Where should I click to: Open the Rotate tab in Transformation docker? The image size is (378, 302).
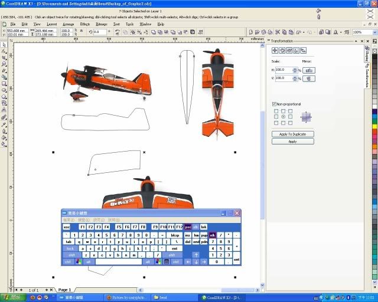pyautogui.click(x=282, y=50)
